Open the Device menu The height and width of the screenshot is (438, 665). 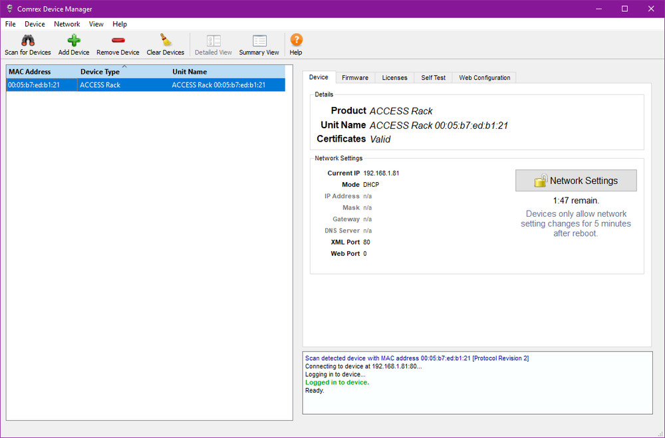35,24
